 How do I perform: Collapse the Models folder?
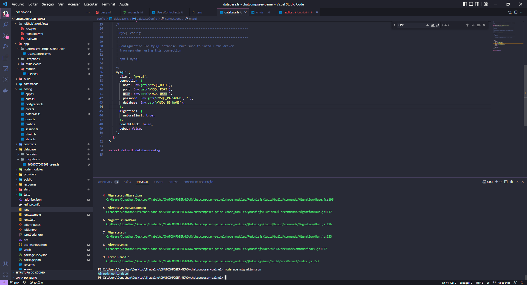[x=18, y=69]
